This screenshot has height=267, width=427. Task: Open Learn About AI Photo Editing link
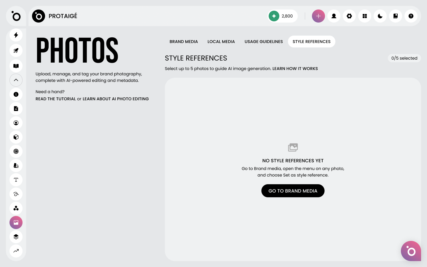(116, 99)
